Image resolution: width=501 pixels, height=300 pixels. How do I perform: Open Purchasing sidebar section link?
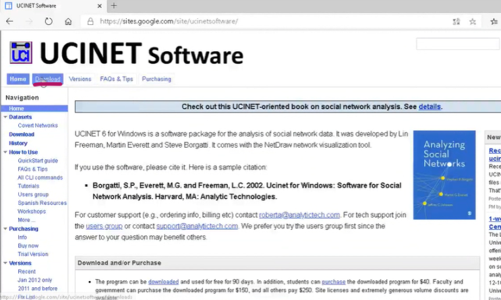pyautogui.click(x=24, y=229)
